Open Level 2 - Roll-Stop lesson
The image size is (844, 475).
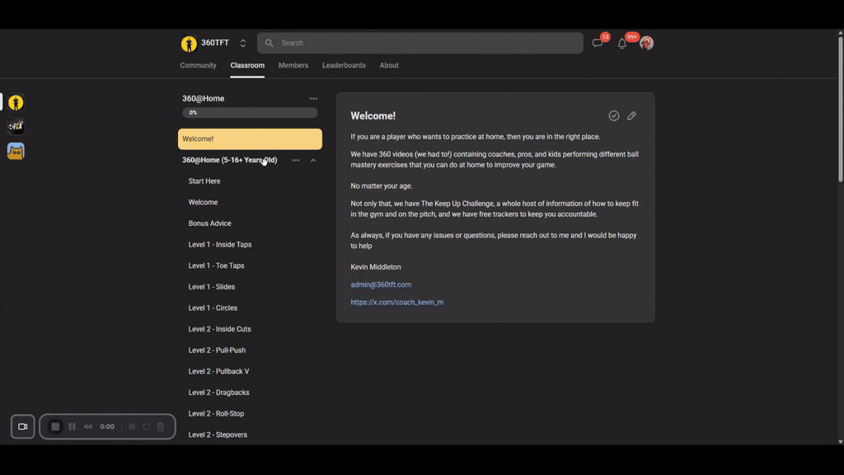[216, 414]
